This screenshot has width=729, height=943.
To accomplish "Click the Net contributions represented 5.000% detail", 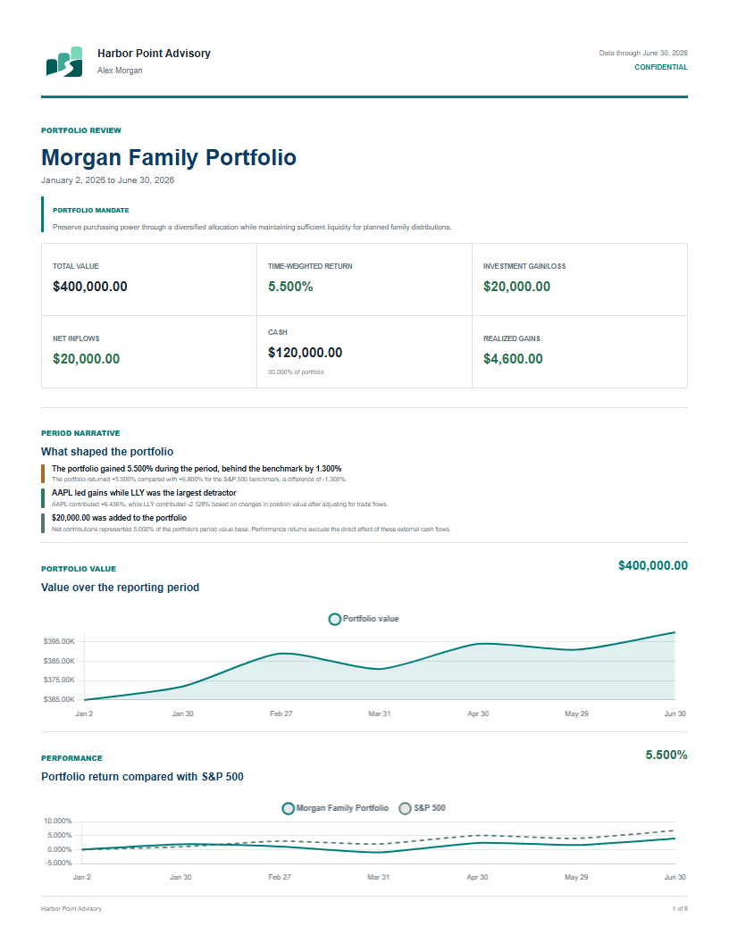I will 251,530.
